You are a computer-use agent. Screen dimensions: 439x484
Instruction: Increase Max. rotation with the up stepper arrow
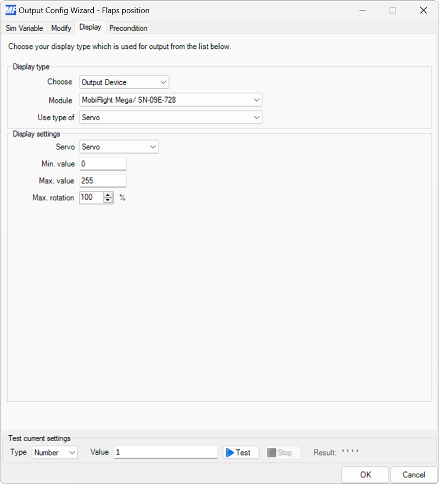click(108, 195)
